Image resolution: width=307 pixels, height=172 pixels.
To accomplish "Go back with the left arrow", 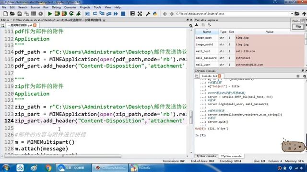I will (165, 14).
